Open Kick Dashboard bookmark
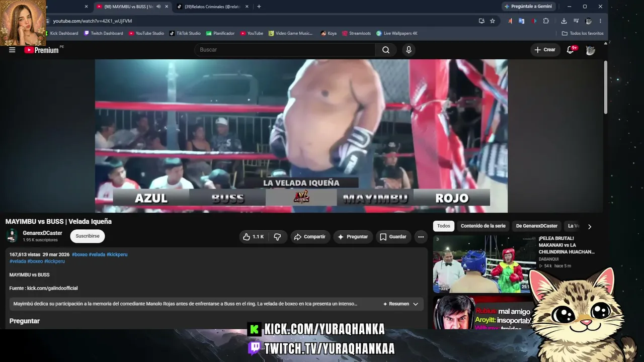The width and height of the screenshot is (644, 362). pyautogui.click(x=60, y=33)
